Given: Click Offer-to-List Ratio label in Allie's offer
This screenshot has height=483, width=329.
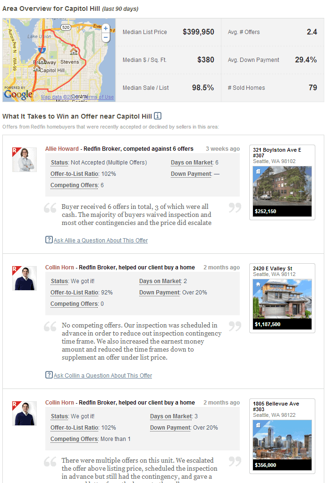Looking at the screenshot, I should (x=74, y=174).
